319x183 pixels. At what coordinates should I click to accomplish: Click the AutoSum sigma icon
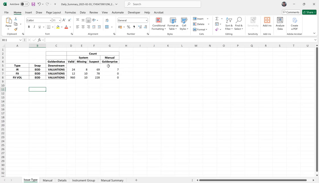pyautogui.click(x=217, y=19)
